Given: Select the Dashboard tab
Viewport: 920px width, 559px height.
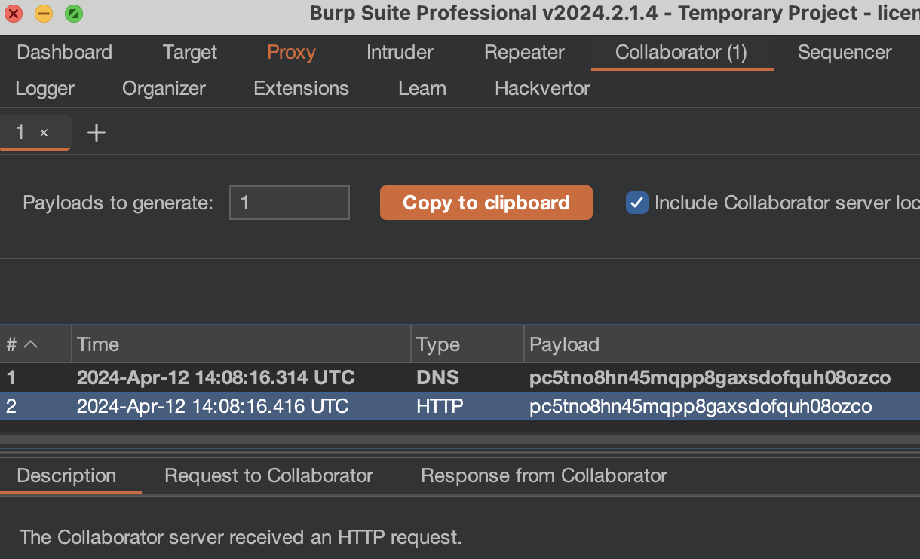Looking at the screenshot, I should point(64,52).
